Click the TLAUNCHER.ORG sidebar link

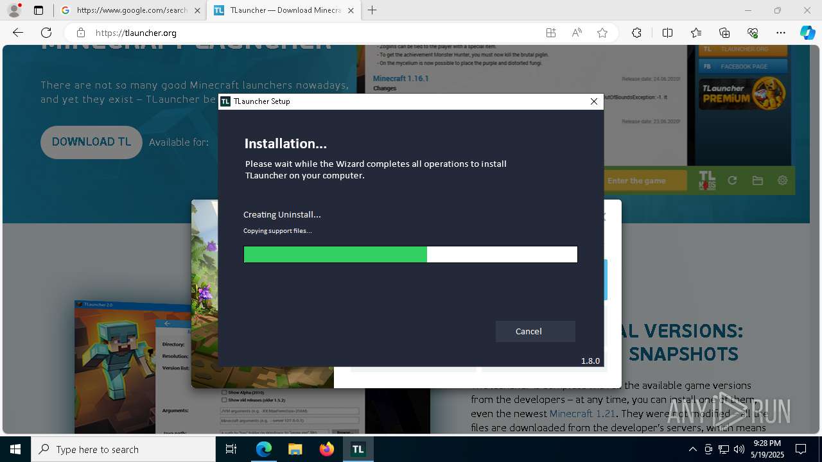742,49
